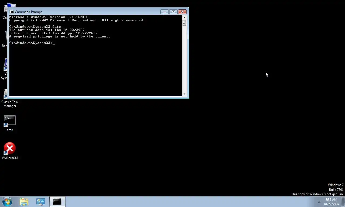Click the Microsoft Windows version line
345x207 pixels.
point(48,17)
